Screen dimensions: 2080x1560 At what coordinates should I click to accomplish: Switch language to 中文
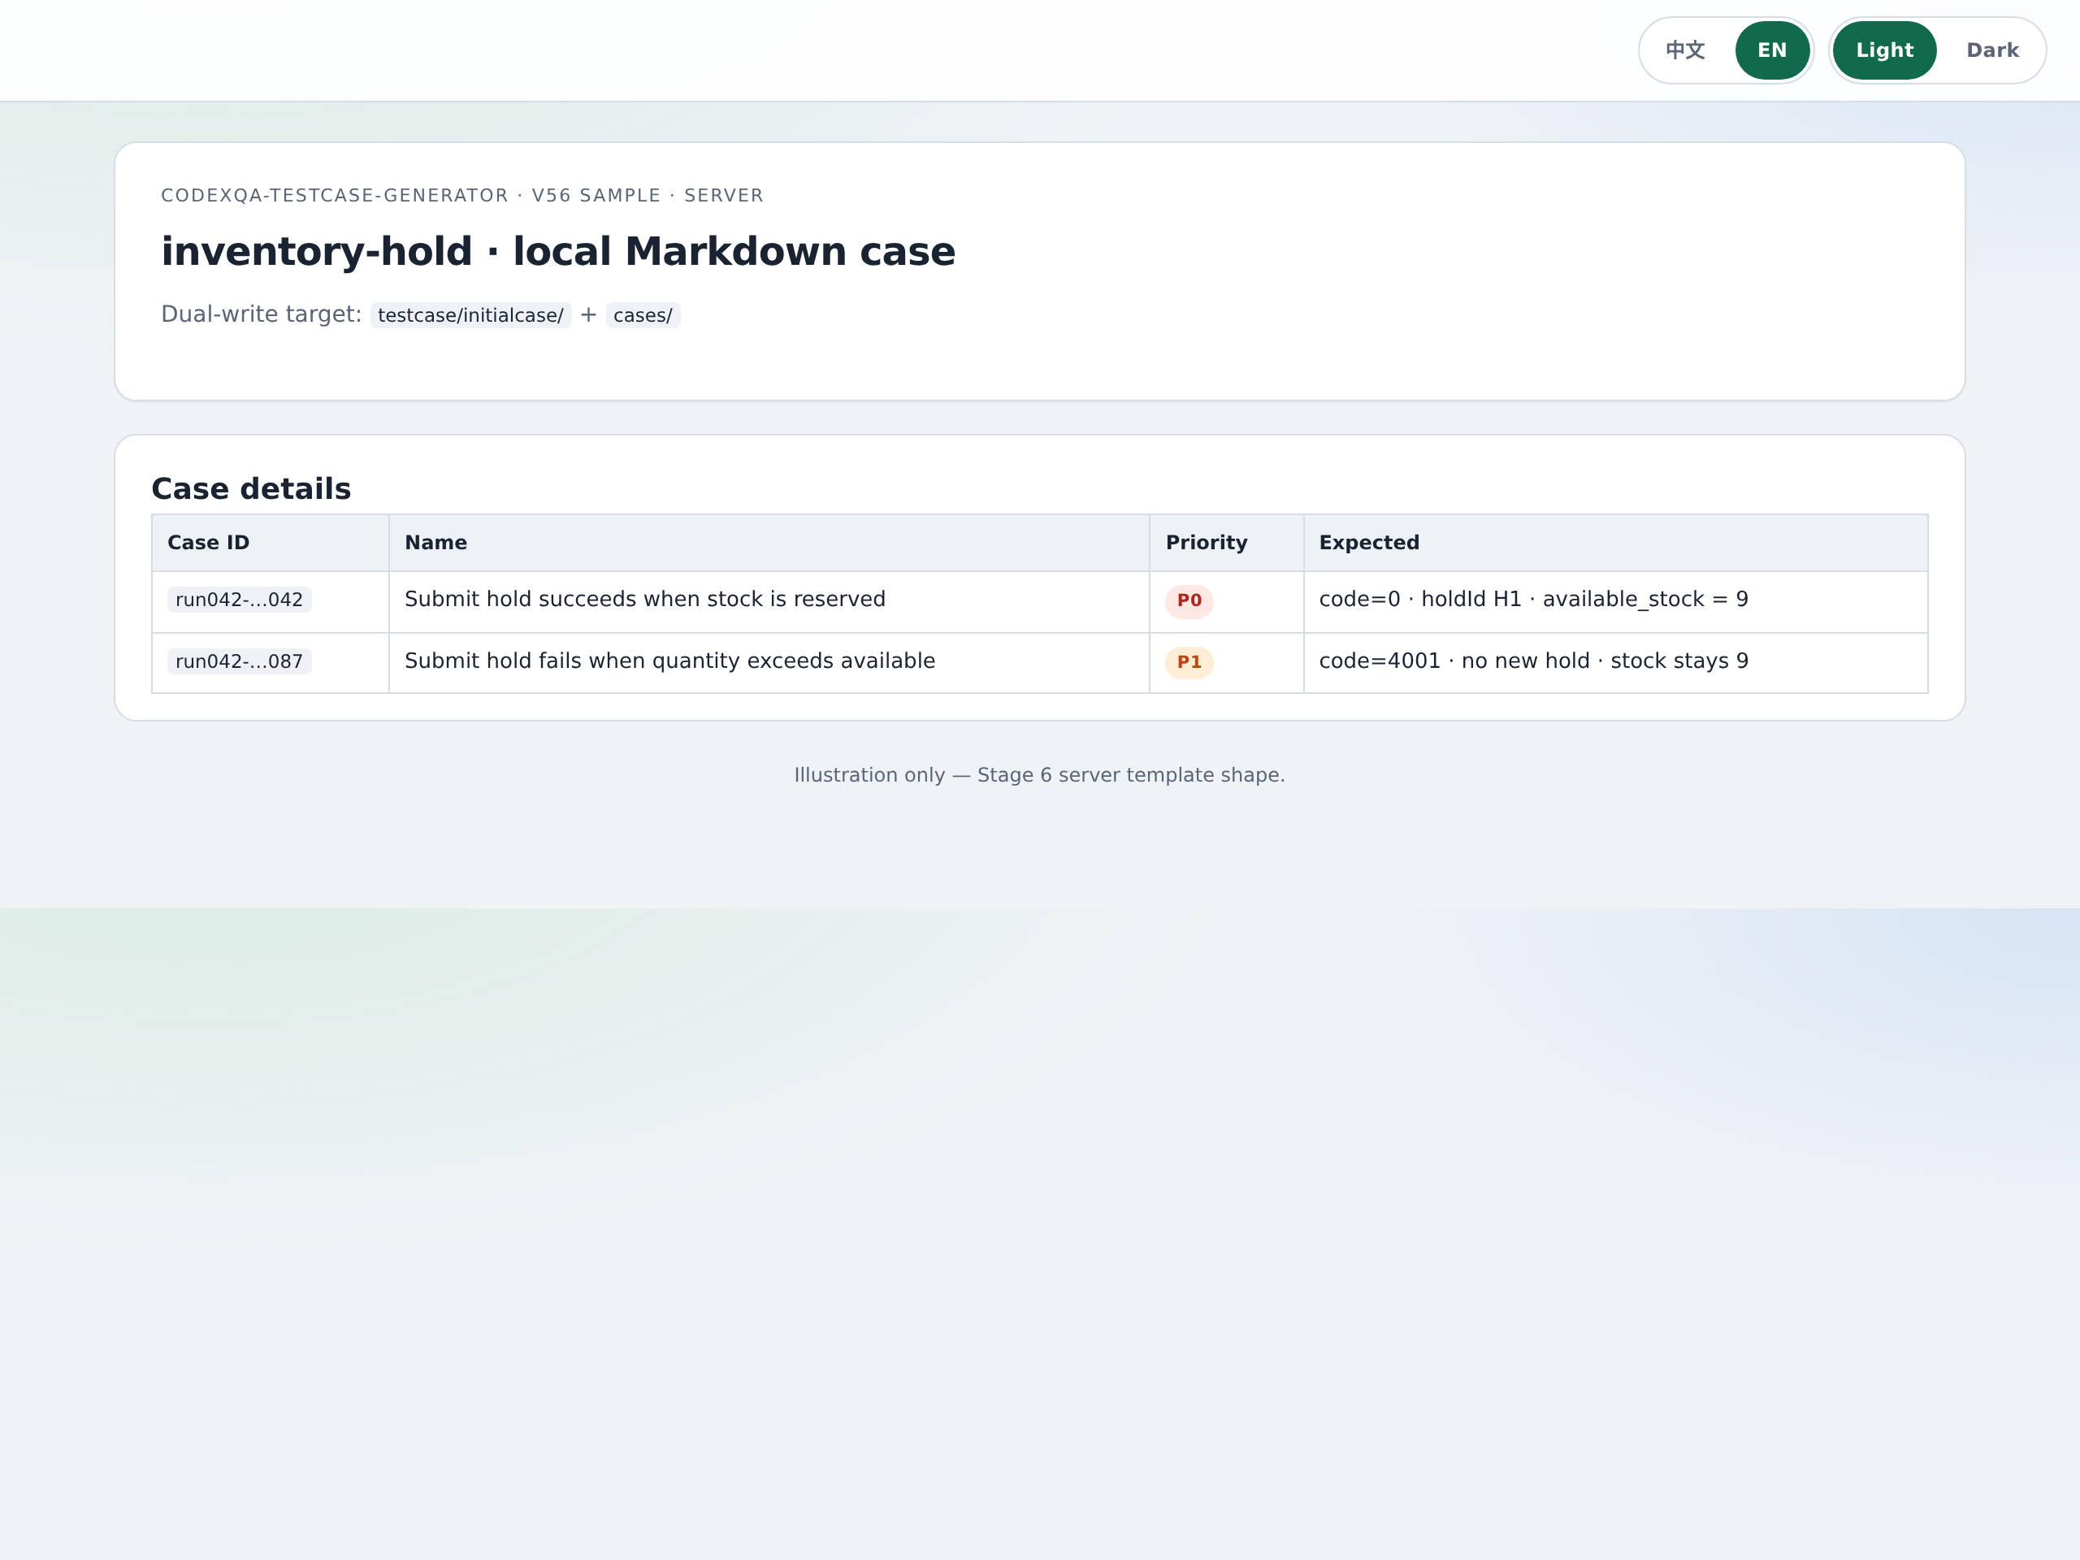1685,50
